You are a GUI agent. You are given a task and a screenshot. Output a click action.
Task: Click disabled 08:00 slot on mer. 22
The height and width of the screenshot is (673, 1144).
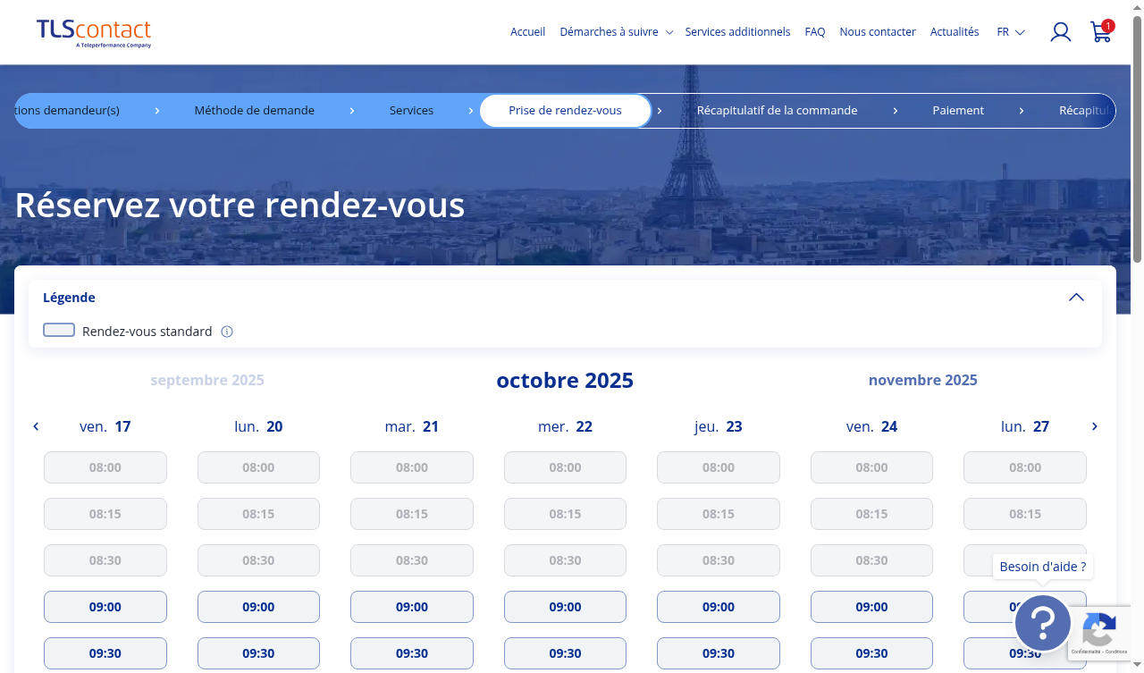[565, 467]
